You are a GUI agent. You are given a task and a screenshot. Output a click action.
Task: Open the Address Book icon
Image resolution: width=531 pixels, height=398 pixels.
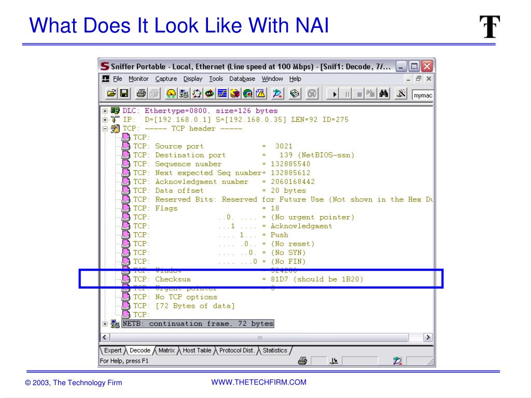pos(295,93)
